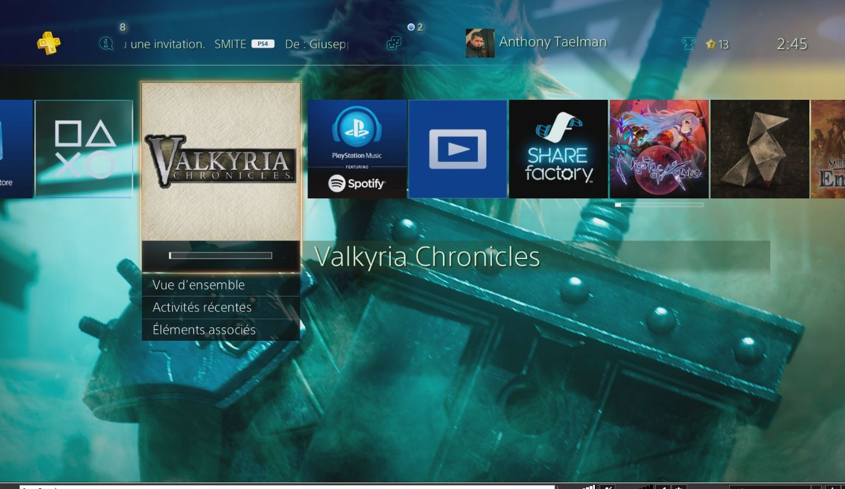The width and height of the screenshot is (845, 489).
Task: Select the PlayStation Store tile
Action: pos(16,149)
